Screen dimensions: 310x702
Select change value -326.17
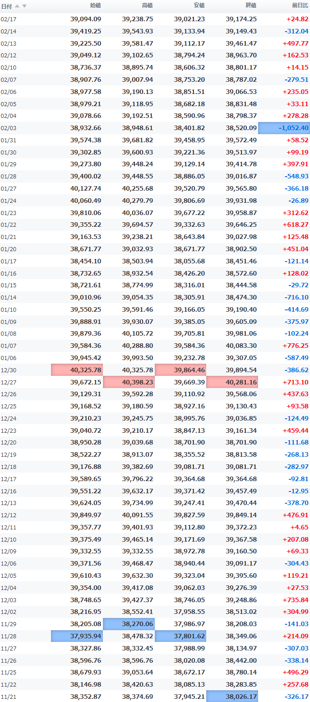(296, 697)
